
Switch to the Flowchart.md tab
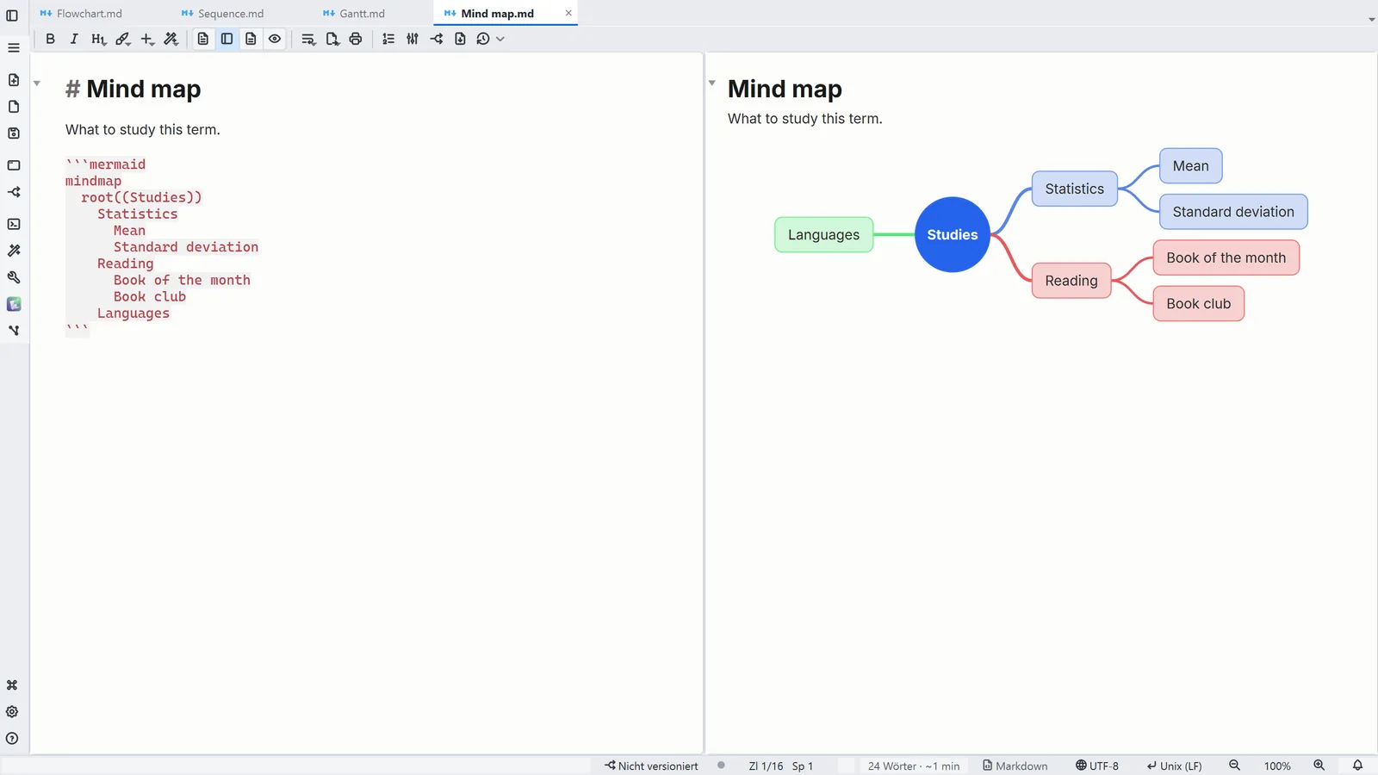(81, 13)
